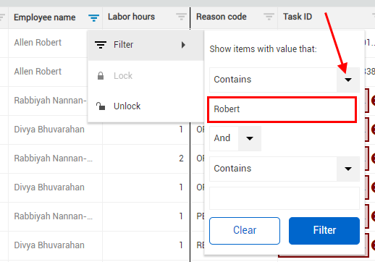Screen dimensions: 375x262
Task: Click the open padlock icon beside Unlock
Action: (101, 106)
